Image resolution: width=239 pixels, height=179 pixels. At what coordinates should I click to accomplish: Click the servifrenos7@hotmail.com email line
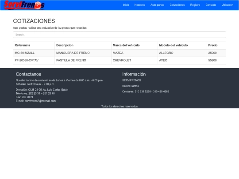point(36,101)
